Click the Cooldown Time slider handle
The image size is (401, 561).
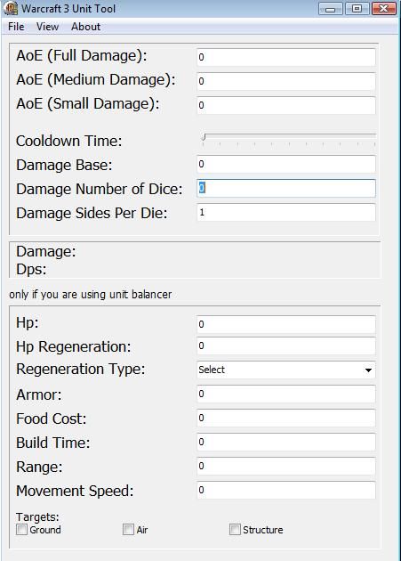[204, 137]
